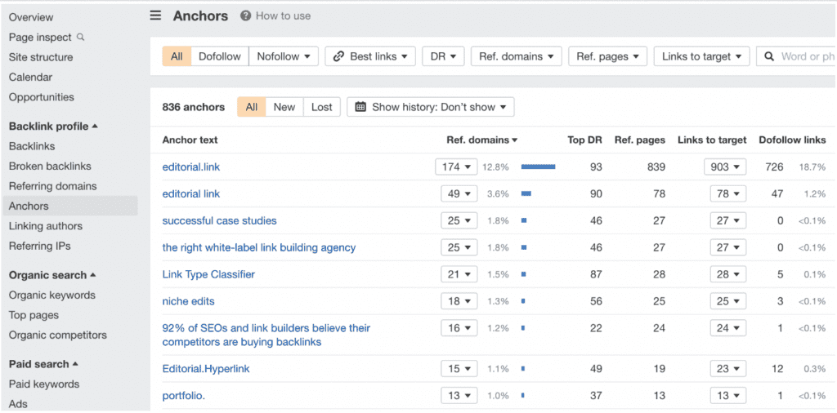
Task: Open the Ref. domains filter dropdown
Action: (517, 56)
